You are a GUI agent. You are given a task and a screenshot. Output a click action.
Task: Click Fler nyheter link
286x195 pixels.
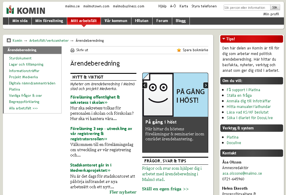[x=123, y=192]
